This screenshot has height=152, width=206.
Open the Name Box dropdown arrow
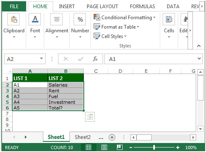click(x=41, y=59)
